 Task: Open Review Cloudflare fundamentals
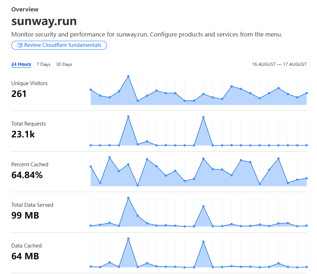point(59,45)
